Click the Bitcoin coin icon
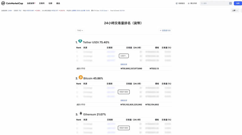 coord(81,77)
